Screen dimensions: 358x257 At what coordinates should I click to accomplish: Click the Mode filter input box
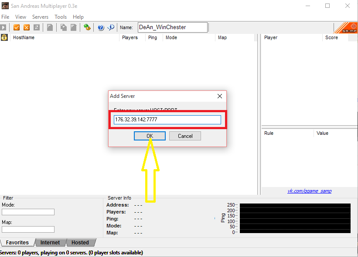[28, 212]
